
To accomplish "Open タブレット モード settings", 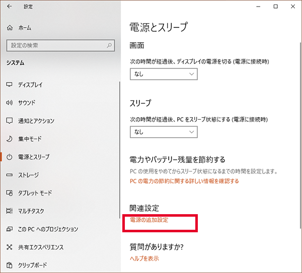I will (35, 193).
